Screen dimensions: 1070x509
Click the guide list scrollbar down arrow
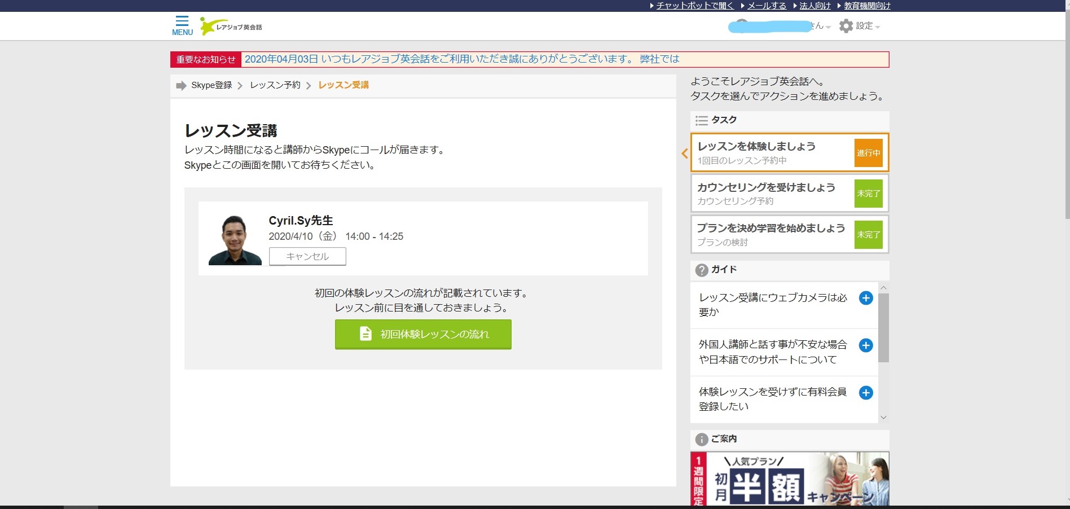coord(883,418)
